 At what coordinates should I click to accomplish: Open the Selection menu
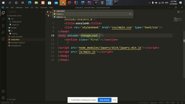click(x=19, y=8)
